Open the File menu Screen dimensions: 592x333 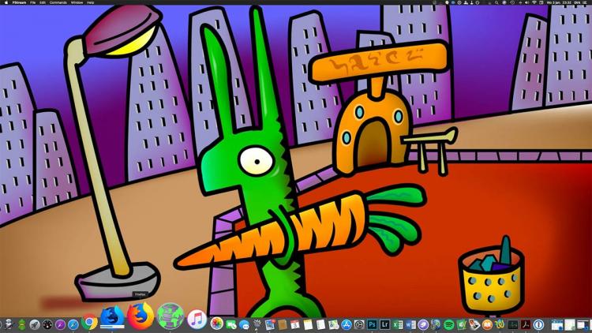[32, 3]
